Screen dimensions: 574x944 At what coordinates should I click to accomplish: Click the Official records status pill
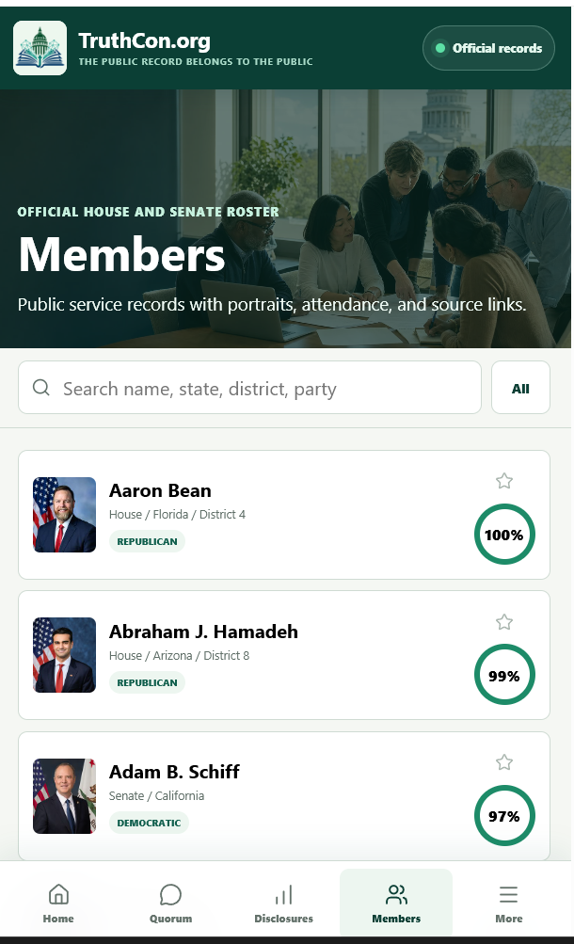[x=488, y=48]
